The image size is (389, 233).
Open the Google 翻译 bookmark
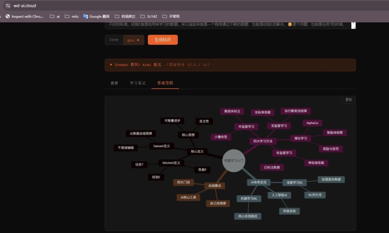tap(97, 16)
